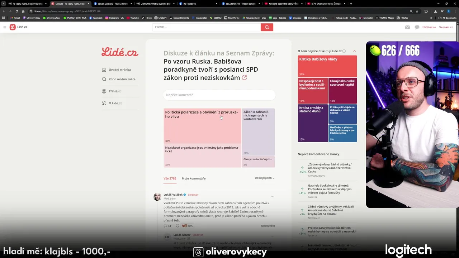The image size is (459, 258).
Task: Select Neziskové organizace jsou vnímány topic tile
Action: tap(203, 156)
